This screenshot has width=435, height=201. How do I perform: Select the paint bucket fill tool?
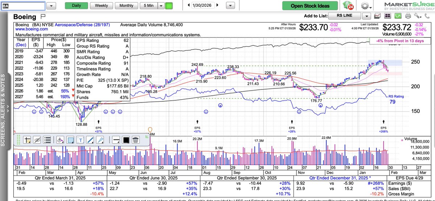pyautogui.click(x=60, y=140)
